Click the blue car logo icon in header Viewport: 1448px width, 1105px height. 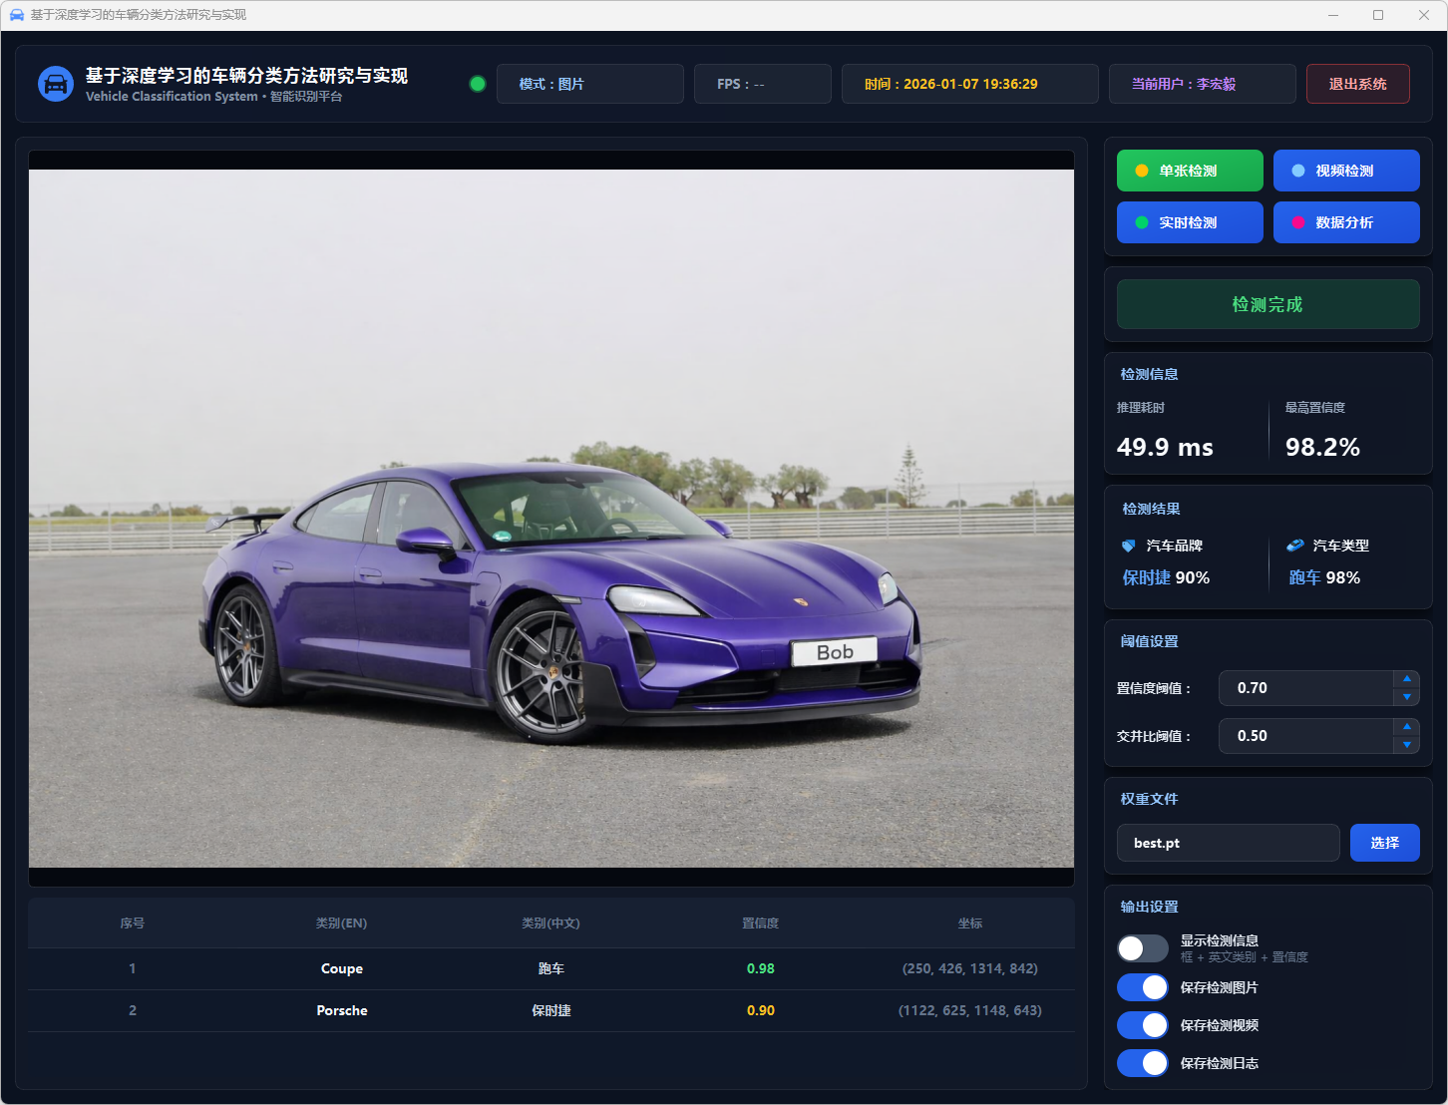[x=56, y=84]
